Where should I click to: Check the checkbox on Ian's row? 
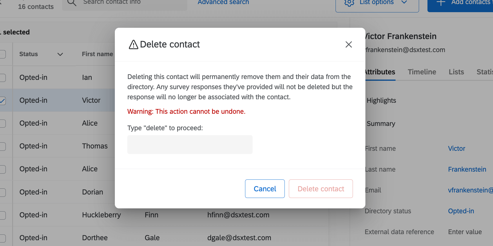point(3,77)
